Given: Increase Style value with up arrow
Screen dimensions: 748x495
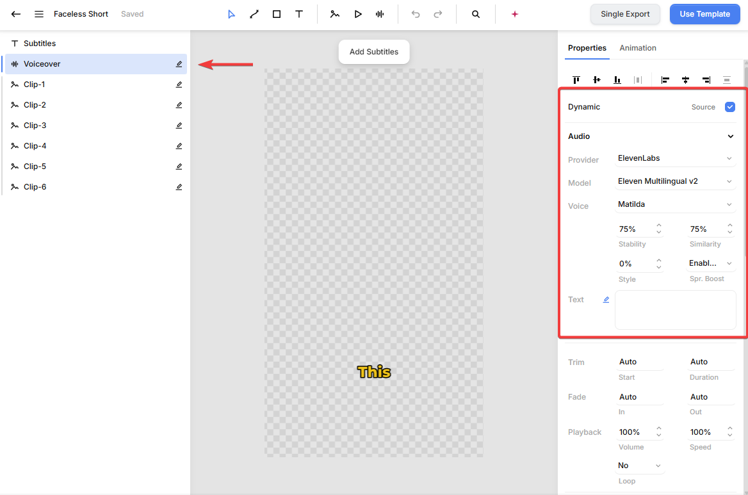Looking at the screenshot, I should tap(659, 261).
